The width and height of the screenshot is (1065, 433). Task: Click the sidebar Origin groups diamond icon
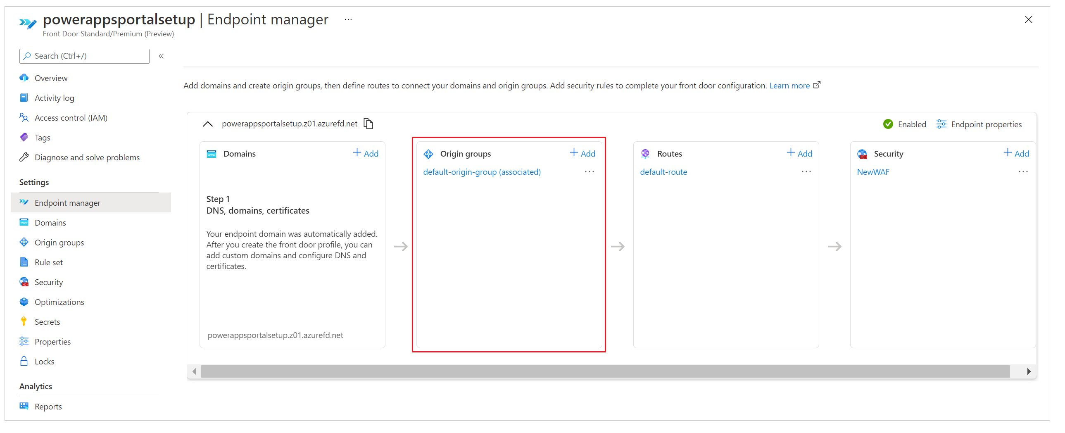click(24, 243)
